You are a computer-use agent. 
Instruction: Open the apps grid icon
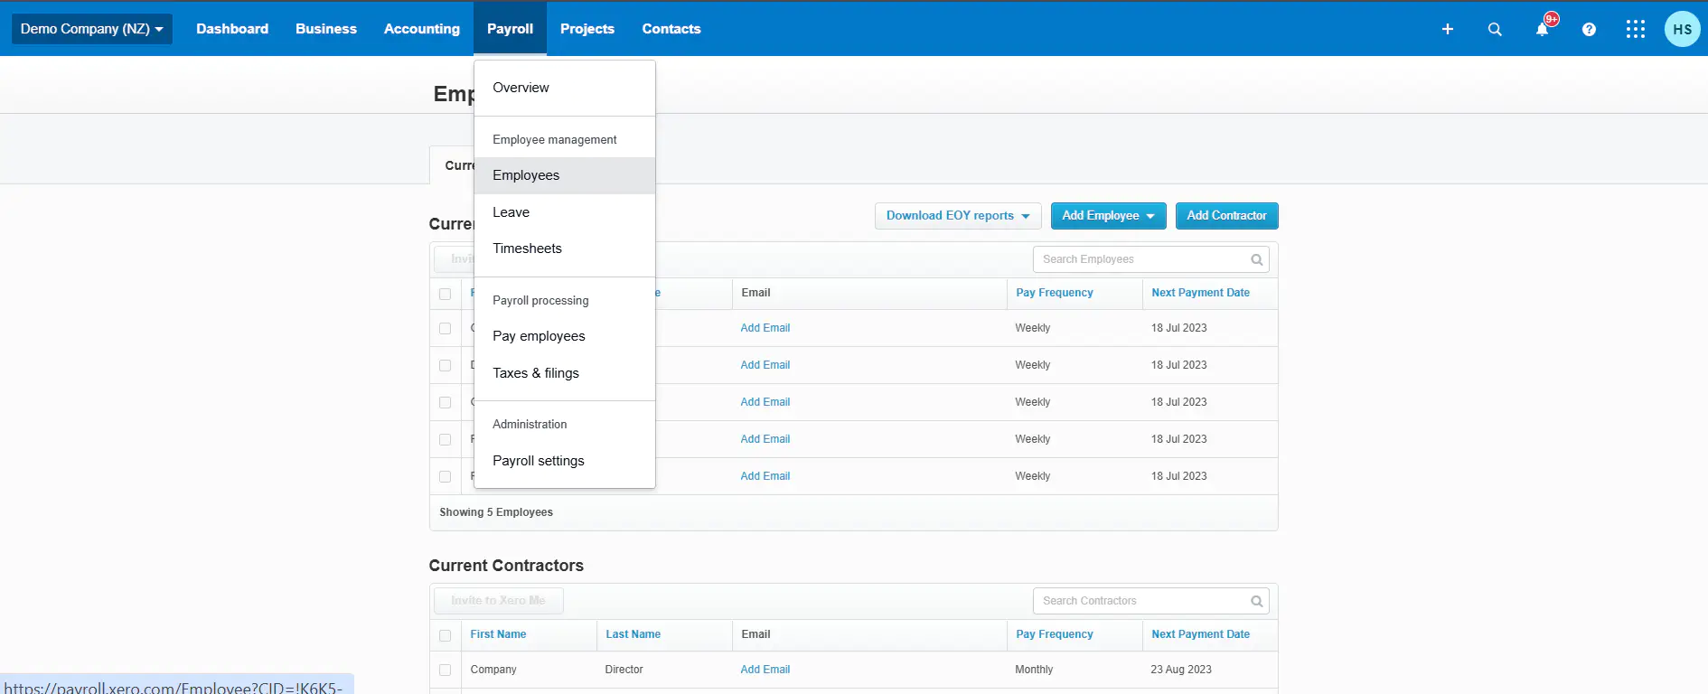pyautogui.click(x=1636, y=29)
